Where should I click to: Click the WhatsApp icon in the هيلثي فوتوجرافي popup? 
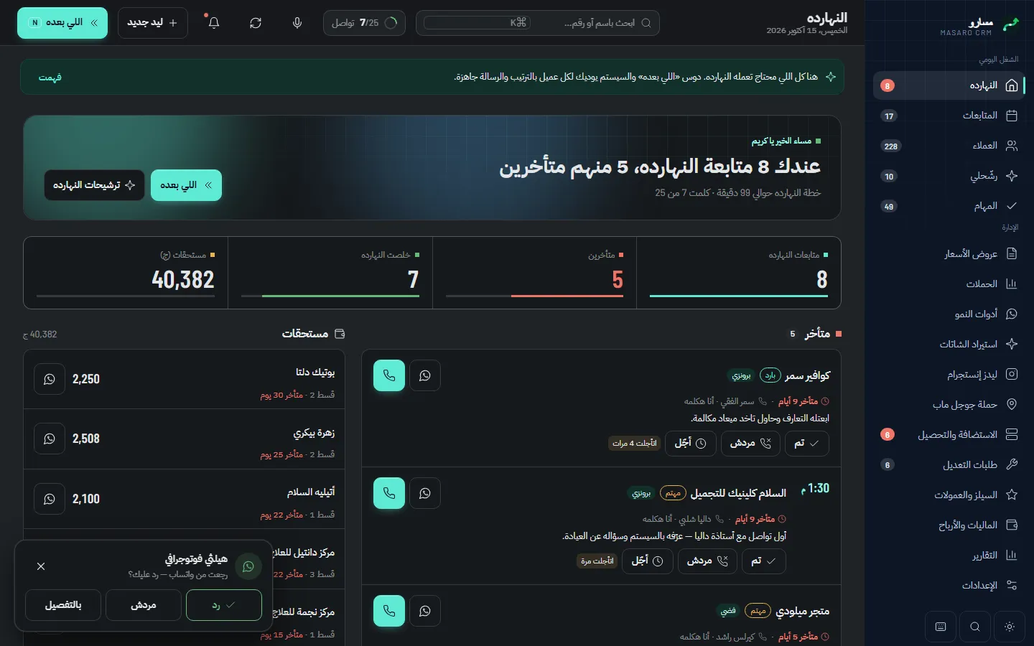(x=248, y=566)
